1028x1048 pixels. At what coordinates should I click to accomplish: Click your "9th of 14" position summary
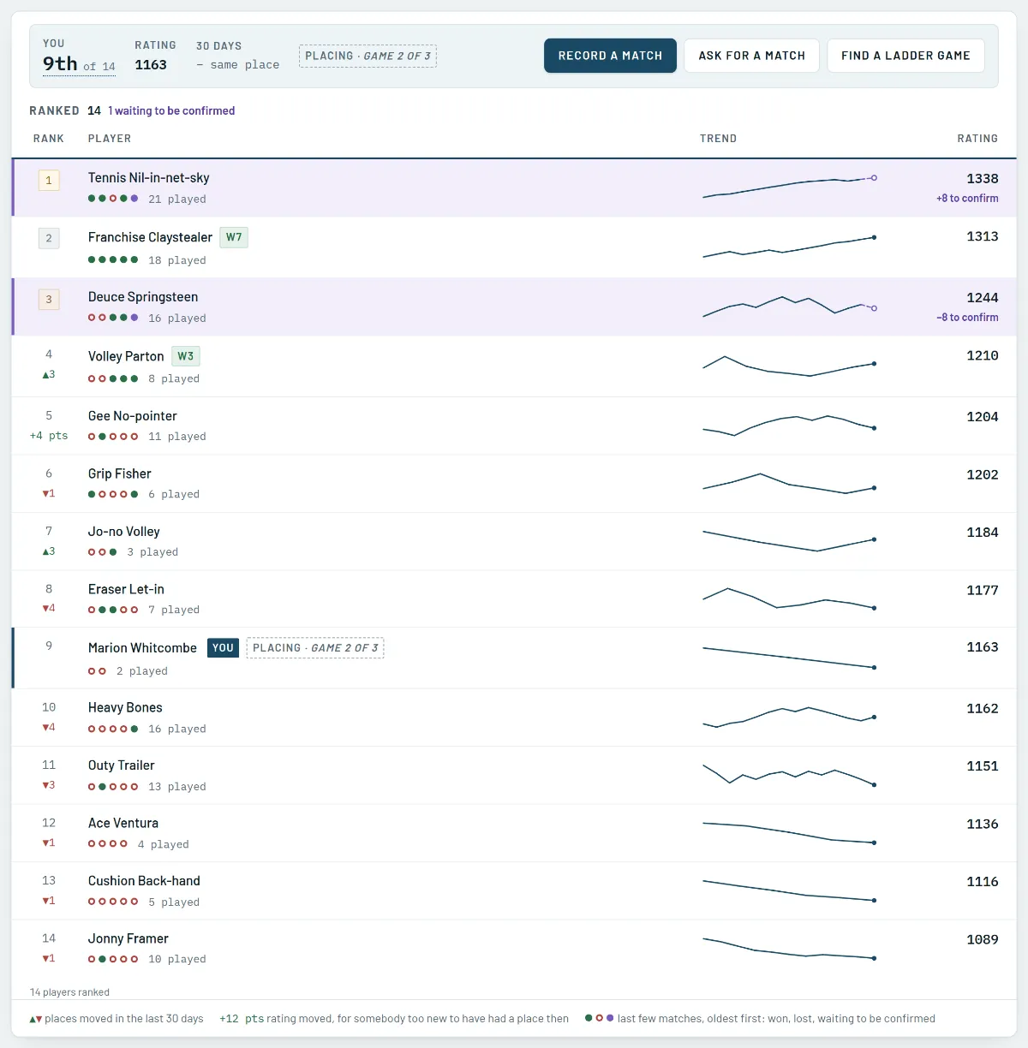tap(79, 64)
